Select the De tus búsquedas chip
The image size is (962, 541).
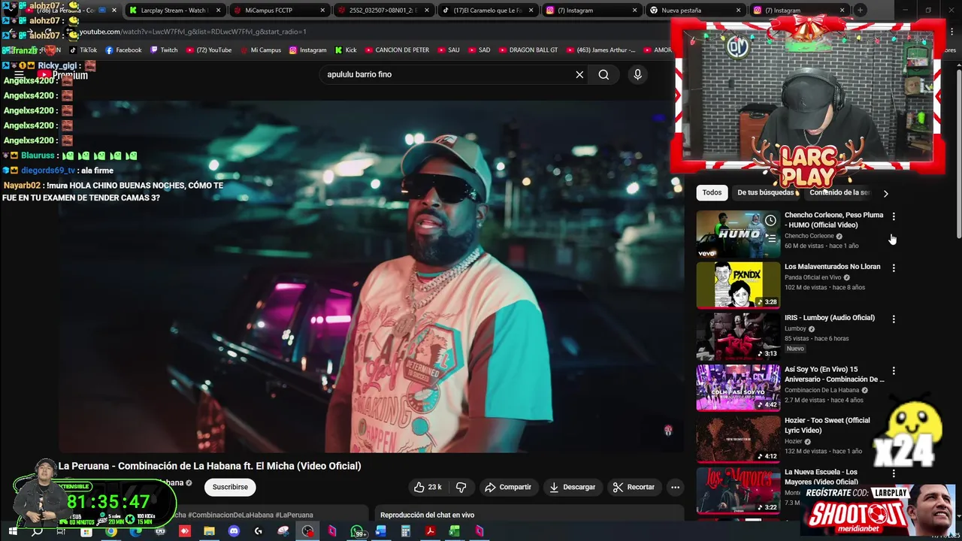pos(766,192)
